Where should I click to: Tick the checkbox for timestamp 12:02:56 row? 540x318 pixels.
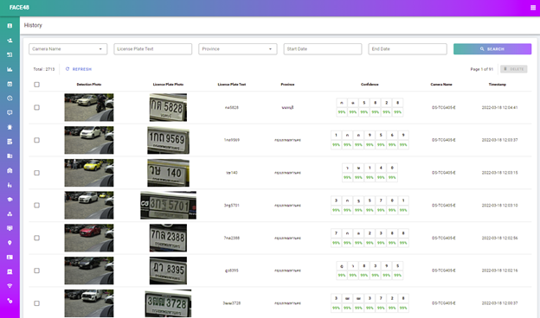click(37, 238)
